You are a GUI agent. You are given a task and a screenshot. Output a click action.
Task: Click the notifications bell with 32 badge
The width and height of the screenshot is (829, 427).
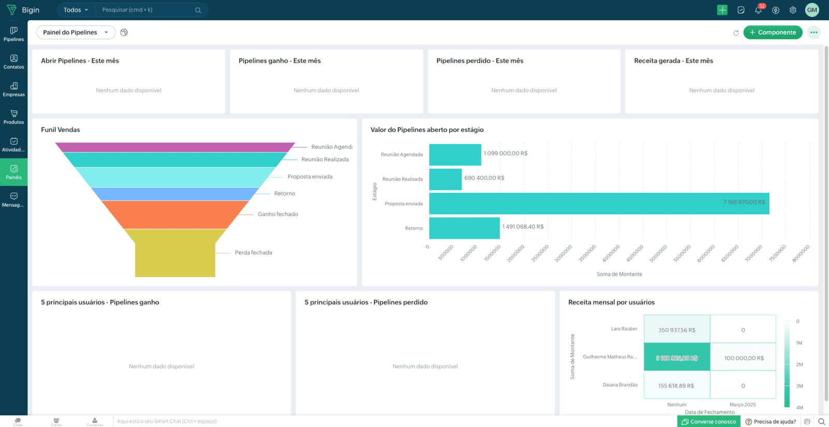(758, 10)
